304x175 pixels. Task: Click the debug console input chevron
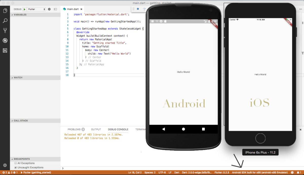63,168
